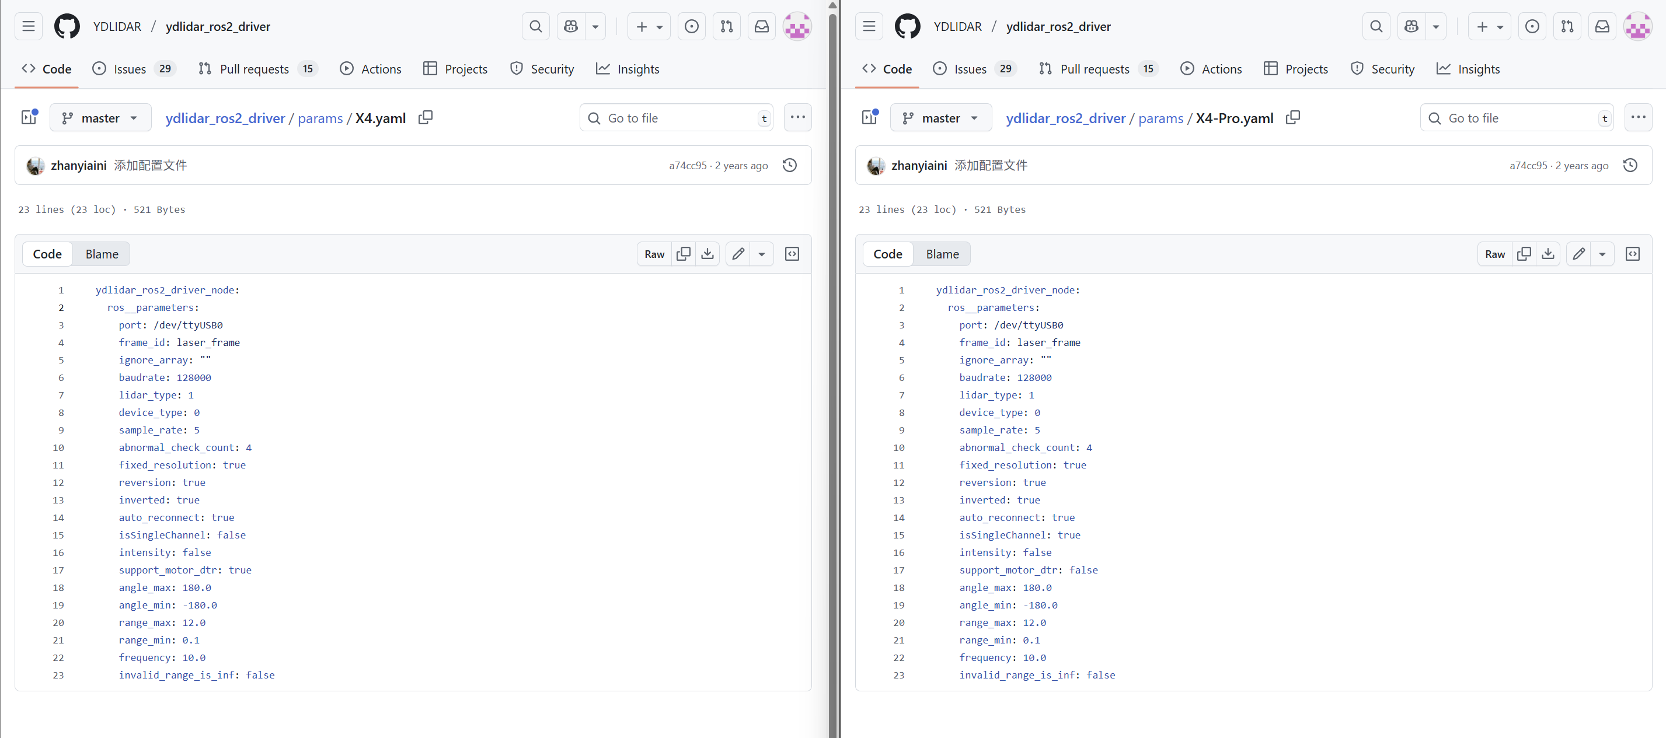Open symbols panel in X4-Pro.yaml view

click(x=1632, y=254)
